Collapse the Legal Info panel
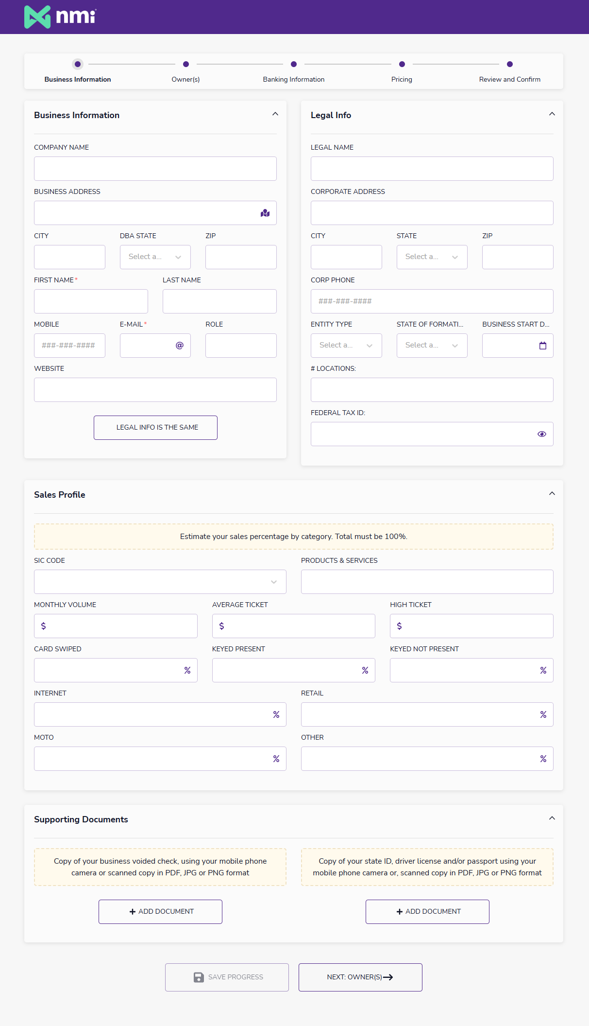The width and height of the screenshot is (589, 1026). pos(552,114)
